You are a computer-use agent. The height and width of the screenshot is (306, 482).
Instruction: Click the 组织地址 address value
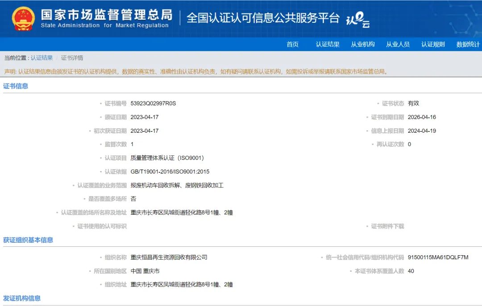click(x=182, y=285)
